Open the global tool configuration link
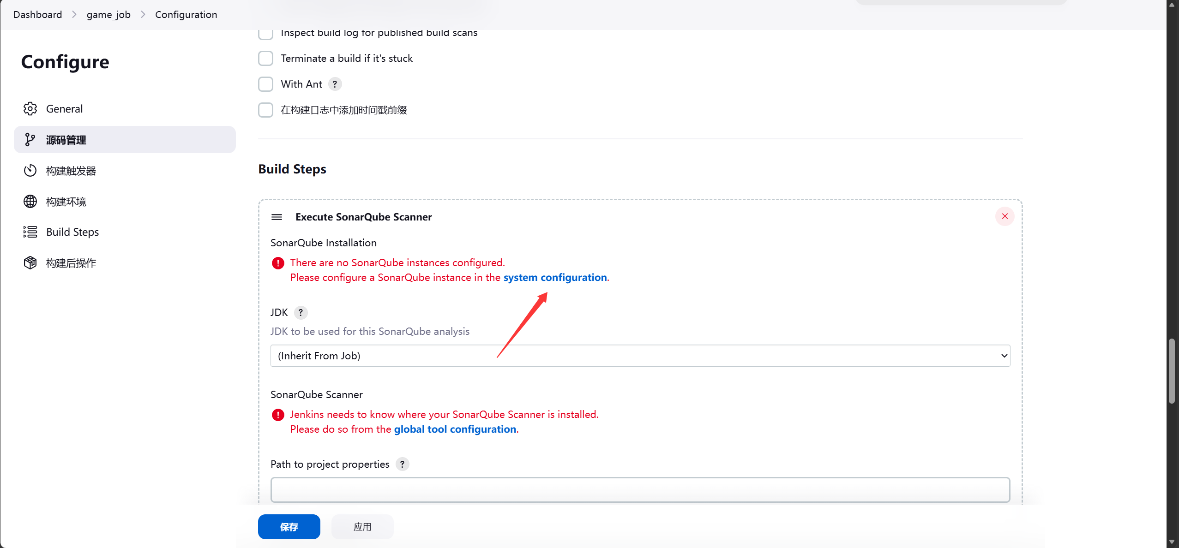Screen dimensions: 1179x548 [455, 429]
